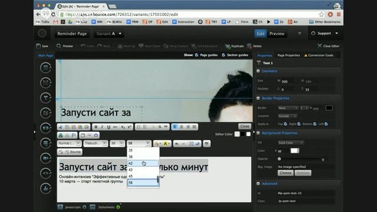Click Close Editor in top toolbar
Screen dimensions: 377x212
tap(328, 46)
